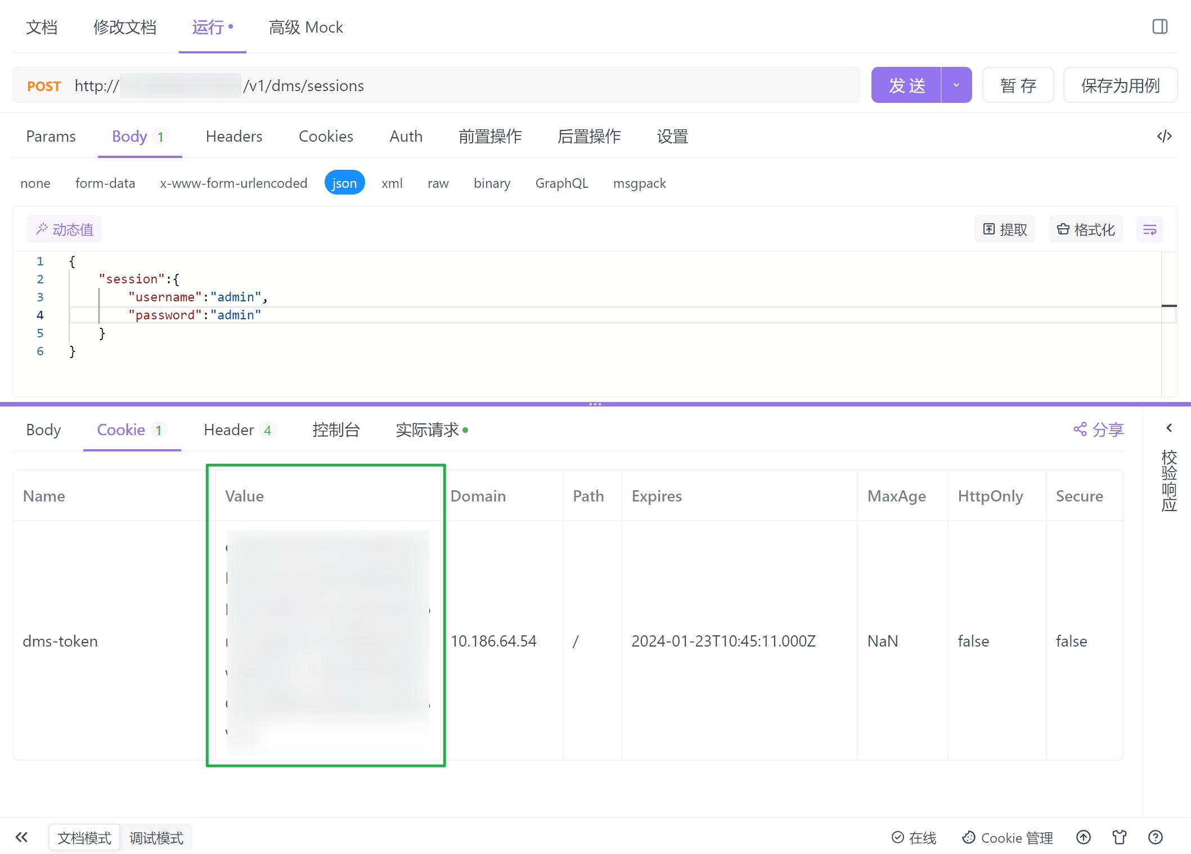The height and width of the screenshot is (854, 1191).
Task: Select the none body type
Action: point(35,183)
